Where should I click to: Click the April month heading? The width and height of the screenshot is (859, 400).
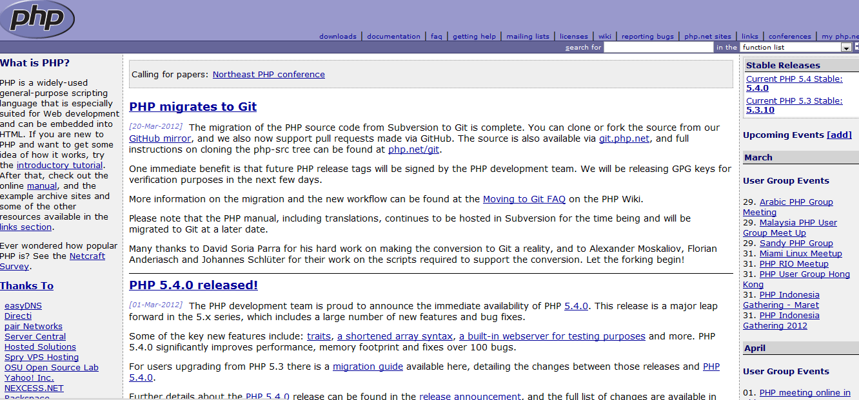755,348
